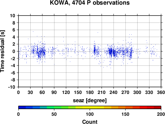Image resolution: width=165 pixels, height=124 pixels.
Task: Click the y-axis tick label -10
Action: 12,87
